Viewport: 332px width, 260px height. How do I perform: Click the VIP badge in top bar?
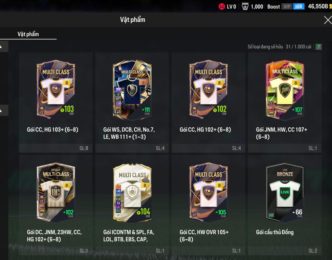pyautogui.click(x=287, y=6)
